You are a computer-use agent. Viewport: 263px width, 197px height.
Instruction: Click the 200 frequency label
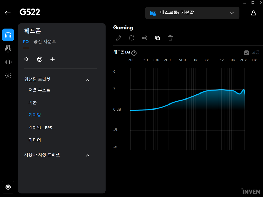click(167, 60)
